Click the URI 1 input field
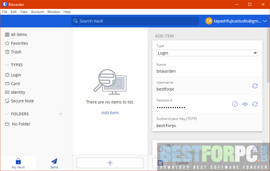The image size is (270, 171). click(207, 152)
